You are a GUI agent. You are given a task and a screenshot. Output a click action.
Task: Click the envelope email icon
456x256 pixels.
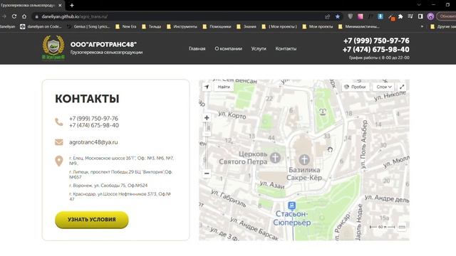(x=59, y=142)
